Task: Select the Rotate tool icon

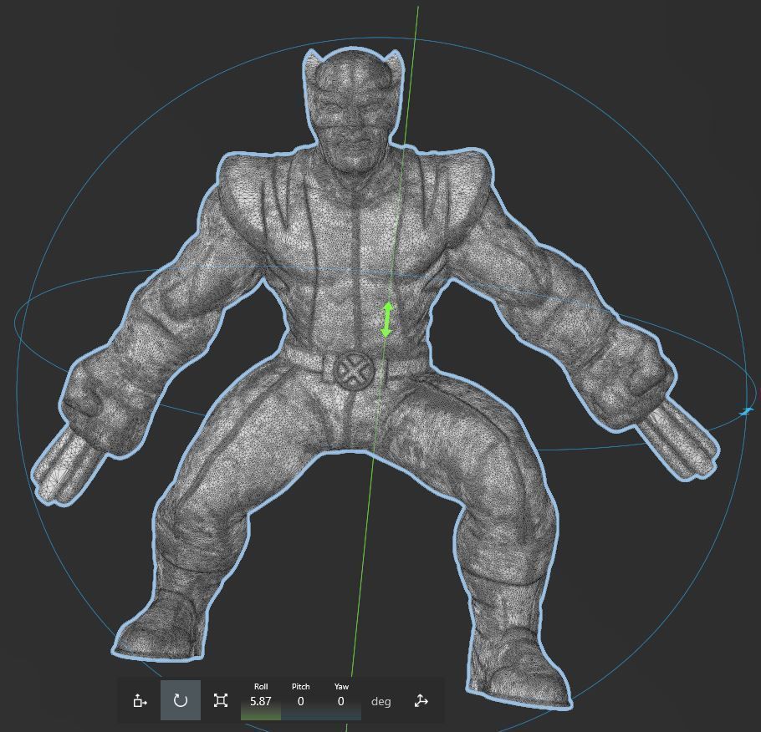Action: (x=180, y=700)
